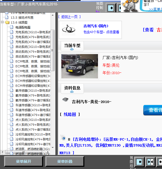Click the 菜单折叠 button

click(x=65, y=161)
